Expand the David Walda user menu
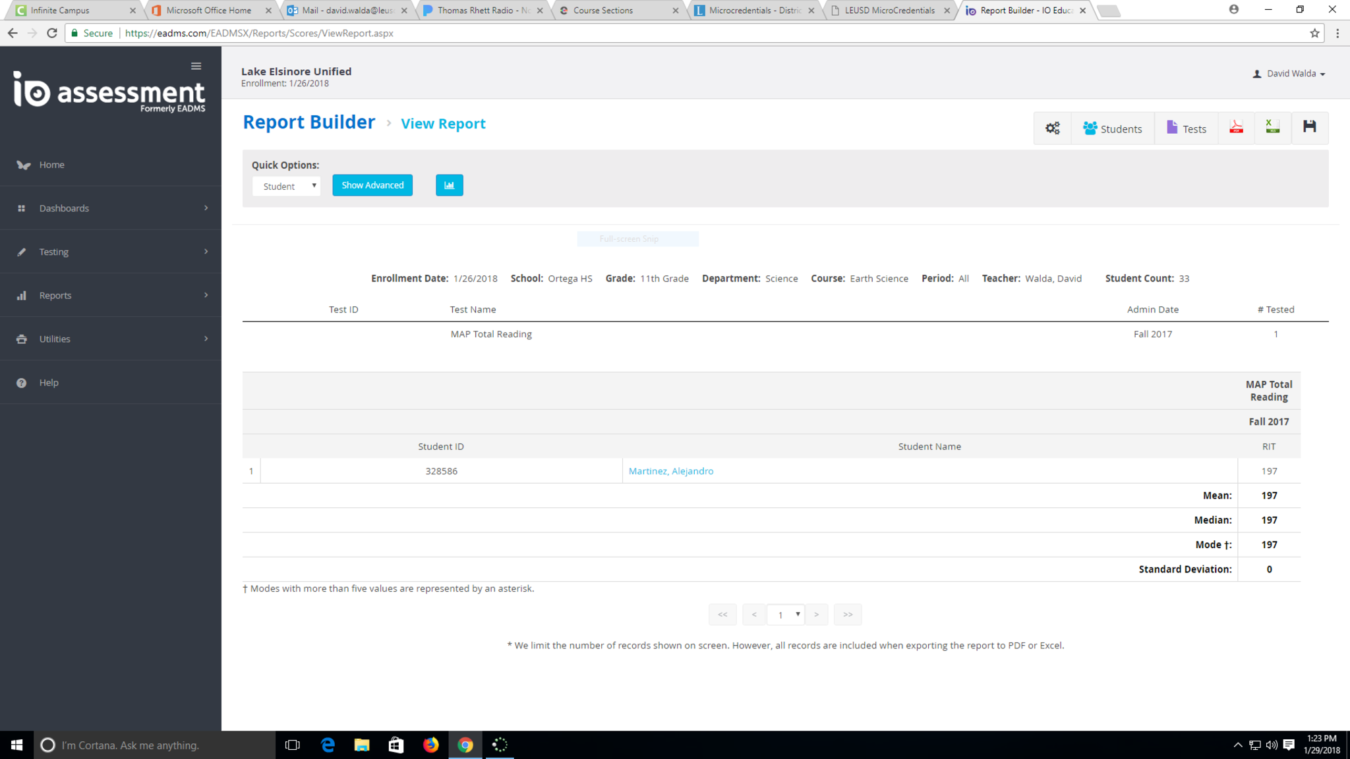 tap(1289, 74)
